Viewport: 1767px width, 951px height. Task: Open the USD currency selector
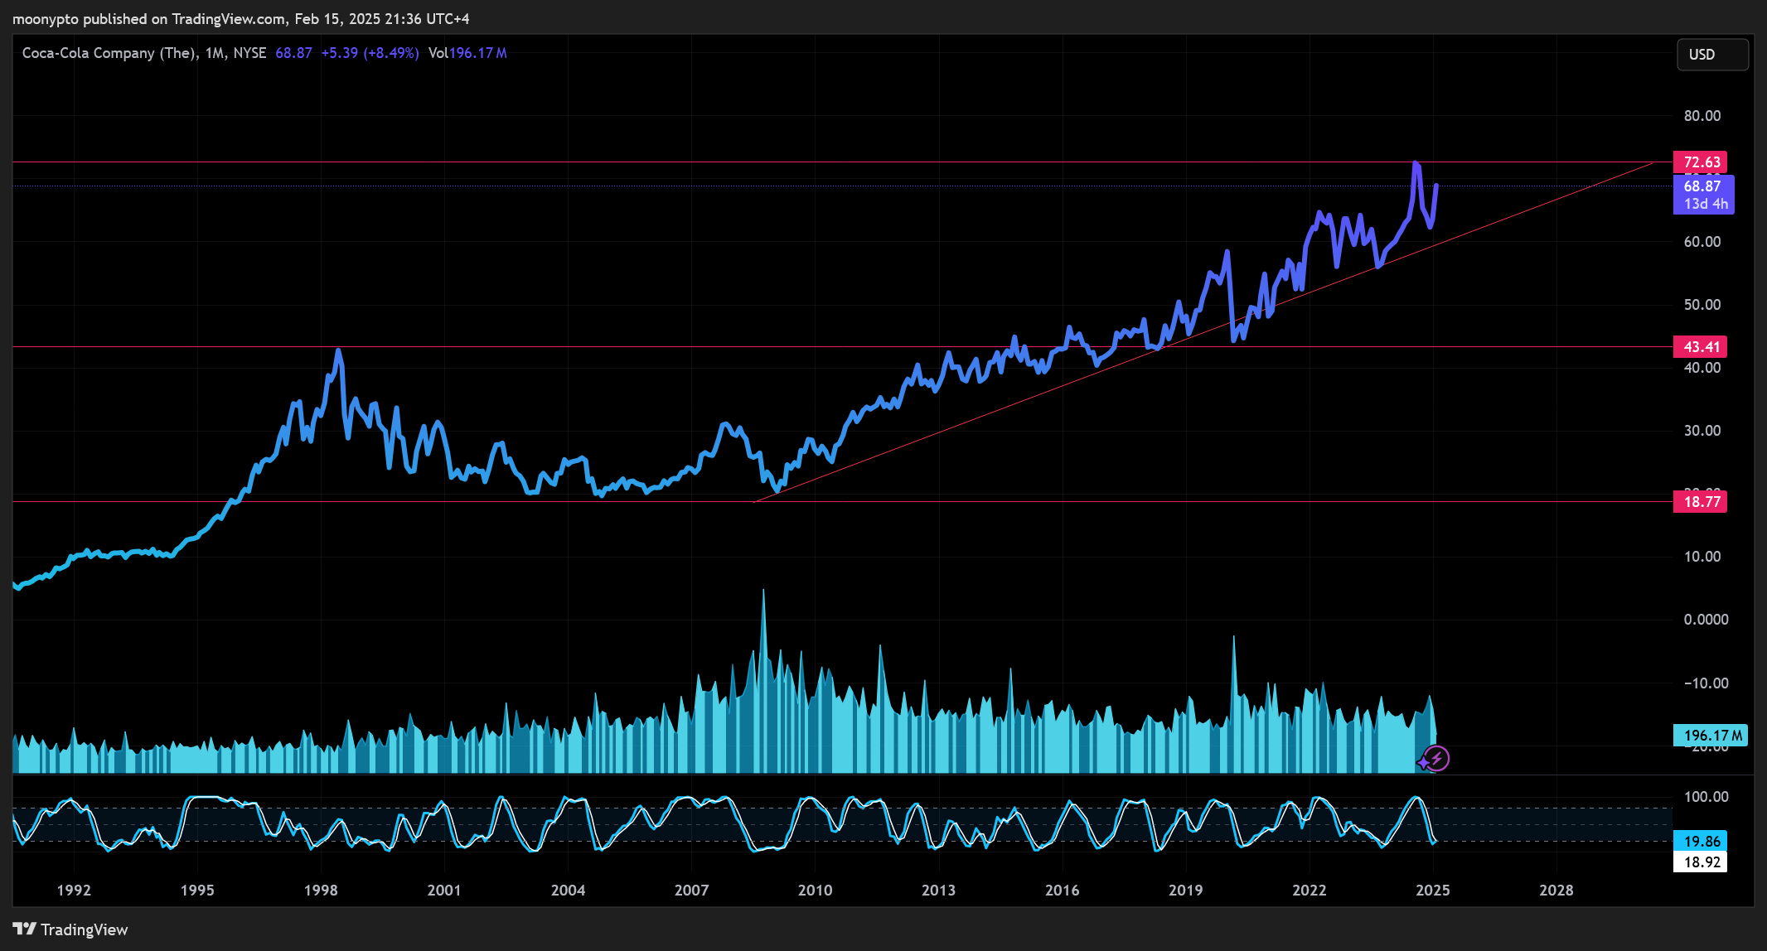tap(1712, 54)
